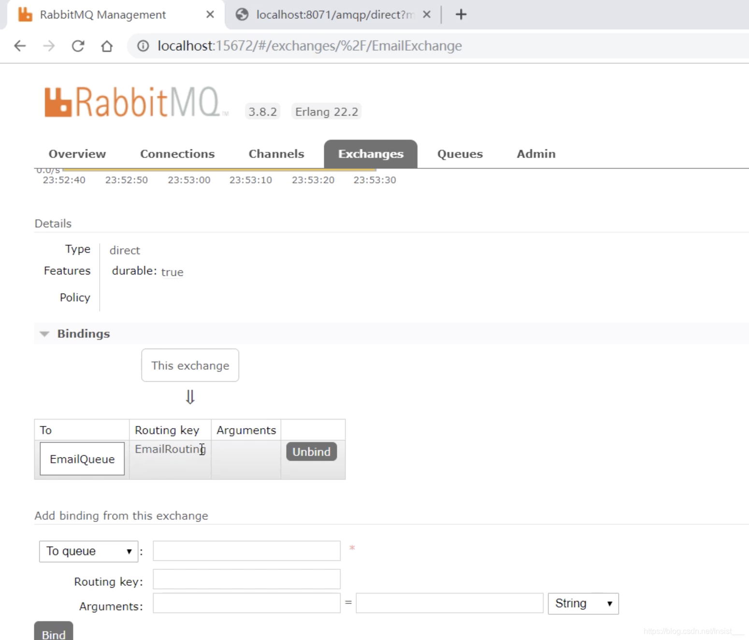Click the Arguments value input field
This screenshot has width=749, height=640.
pyautogui.click(x=449, y=603)
